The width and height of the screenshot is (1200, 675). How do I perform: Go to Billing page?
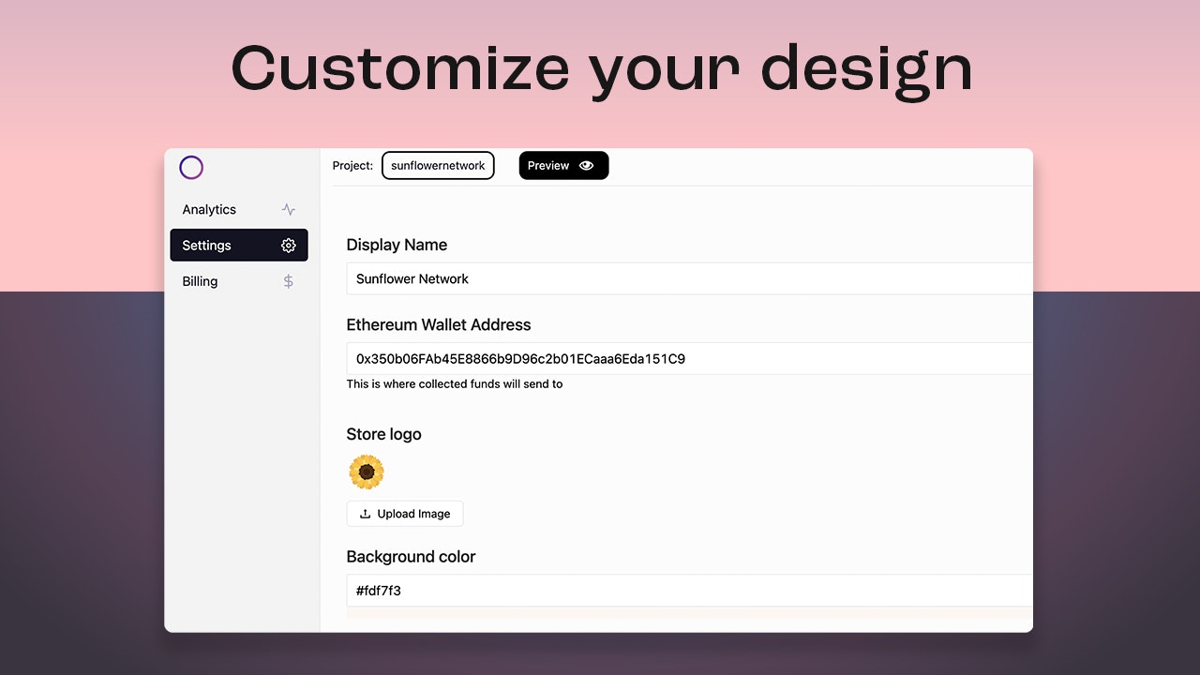click(239, 281)
